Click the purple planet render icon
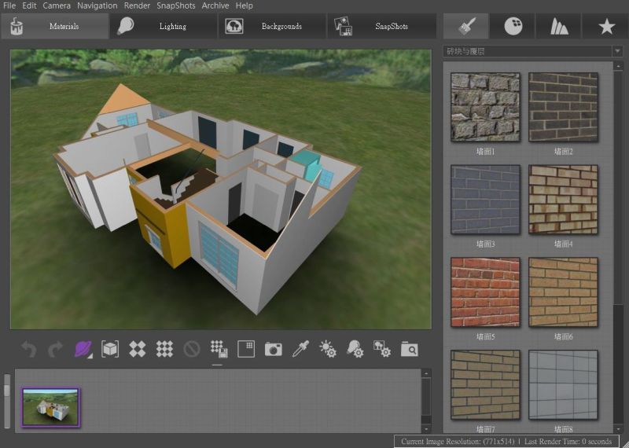Viewport: 629px width, 448px height. coord(83,349)
